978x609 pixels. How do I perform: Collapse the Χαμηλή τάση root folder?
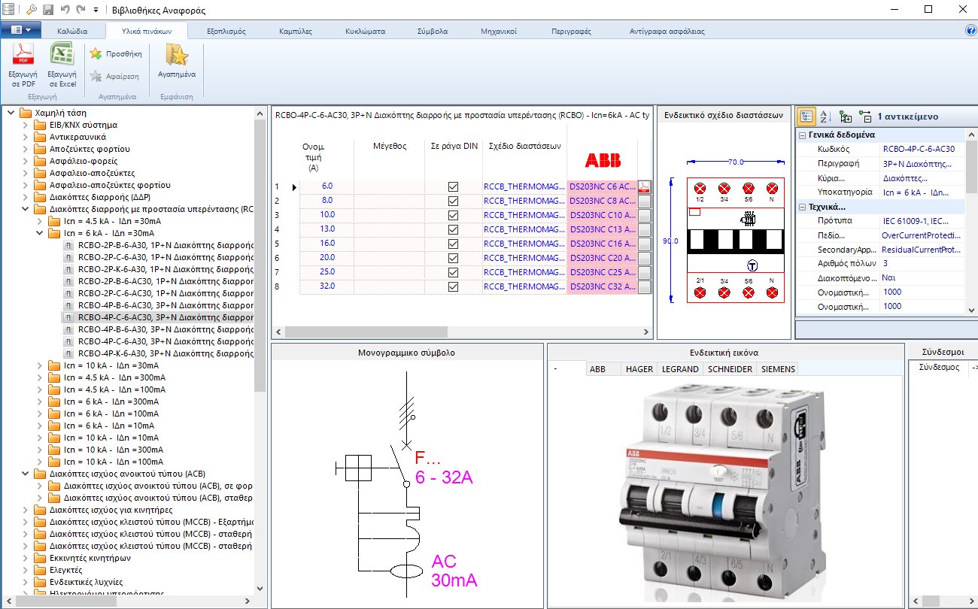11,113
